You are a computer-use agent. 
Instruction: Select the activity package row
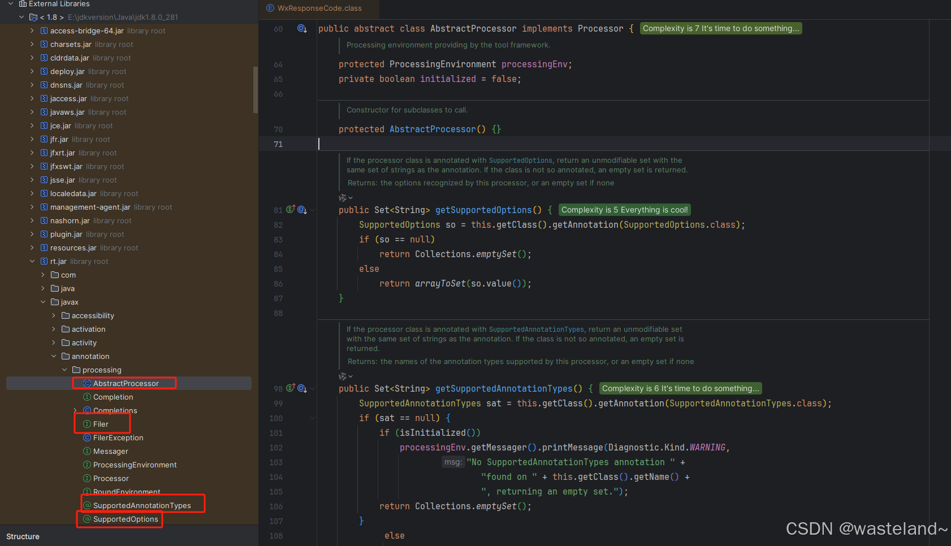(129, 343)
